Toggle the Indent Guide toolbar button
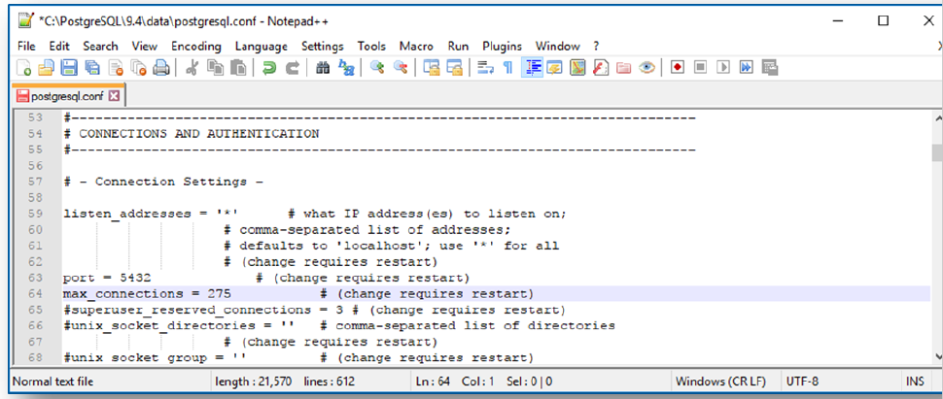Screen dimensions: 943x399 (x=533, y=68)
